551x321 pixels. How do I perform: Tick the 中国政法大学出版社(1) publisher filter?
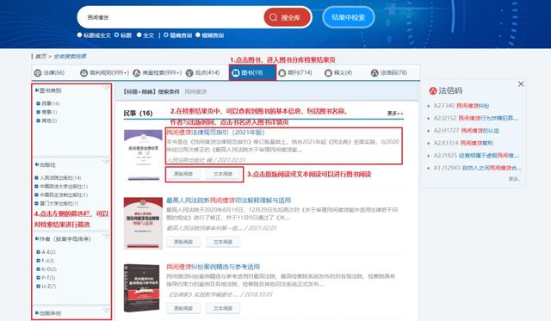pyautogui.click(x=36, y=186)
